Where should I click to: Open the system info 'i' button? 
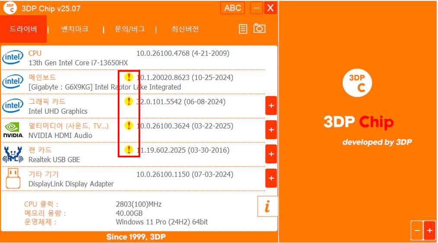pos(267,206)
